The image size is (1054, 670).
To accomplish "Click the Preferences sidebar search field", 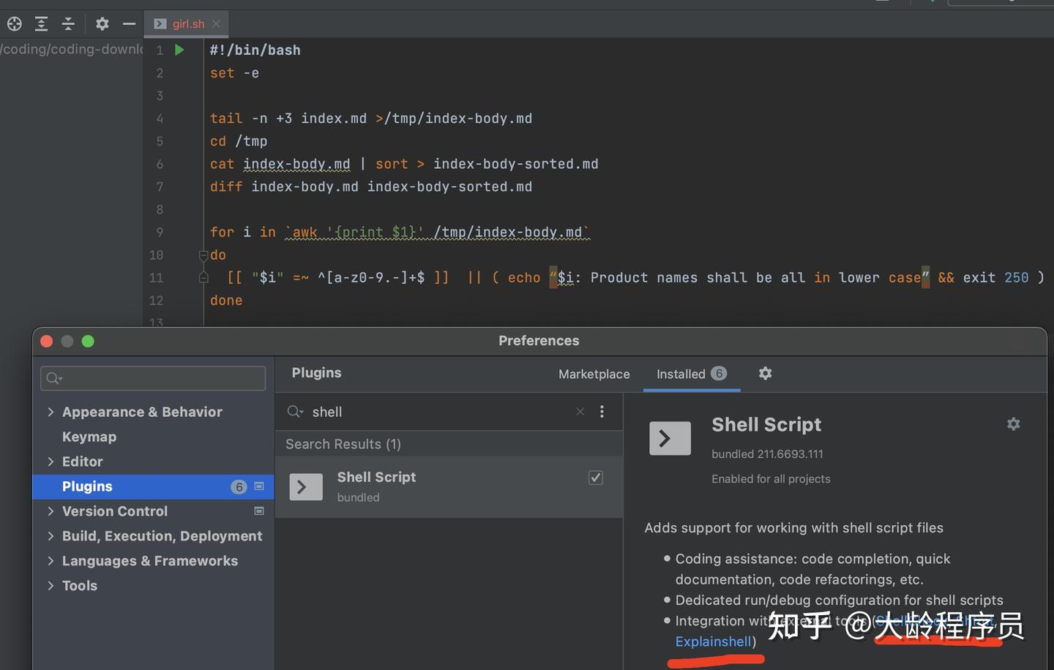I will click(x=153, y=378).
